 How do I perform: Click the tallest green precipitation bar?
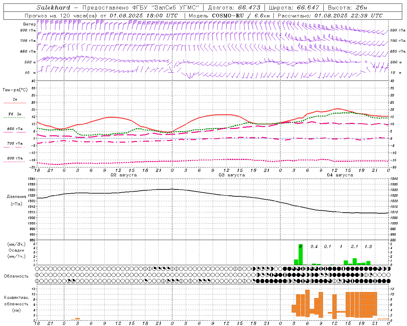point(300,254)
